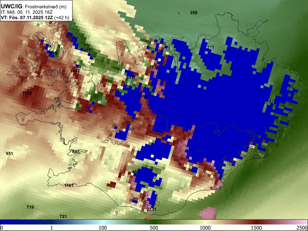Click the legend tick label 100
This screenshot has width=308, height=231.
[x=103, y=228]
